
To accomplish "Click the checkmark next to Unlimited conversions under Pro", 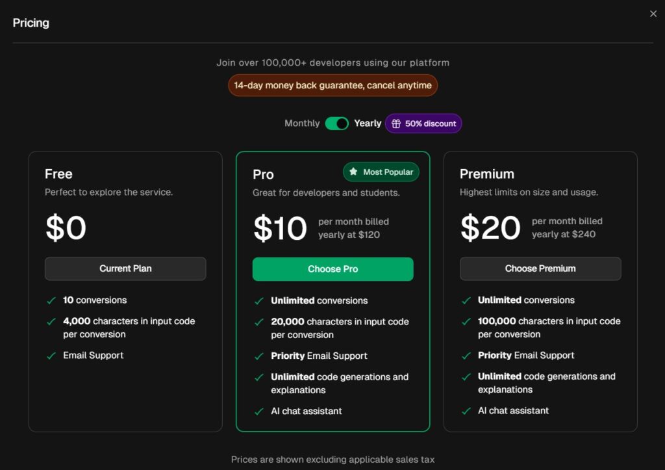I will [x=259, y=300].
